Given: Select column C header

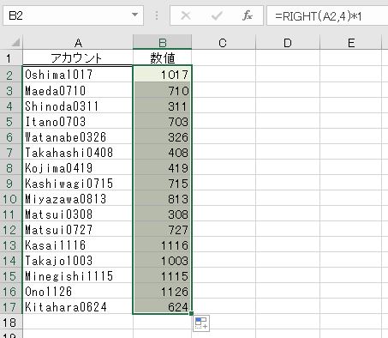Looking at the screenshot, I should 224,43.
